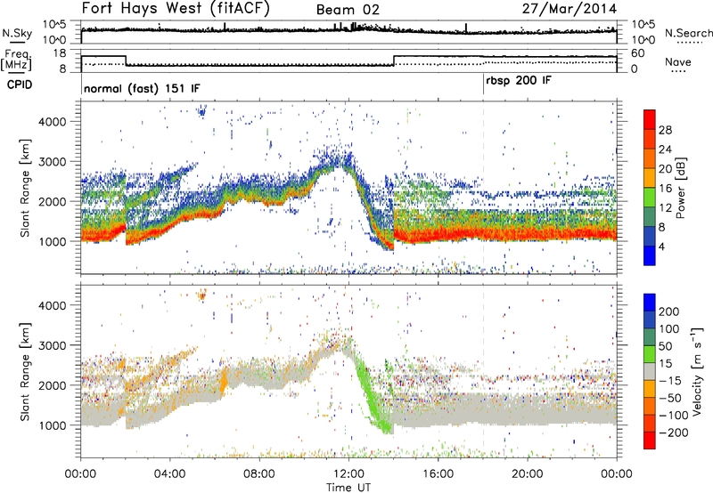Click the "-50" velocity colorbar value
The image size is (713, 493).
click(669, 398)
